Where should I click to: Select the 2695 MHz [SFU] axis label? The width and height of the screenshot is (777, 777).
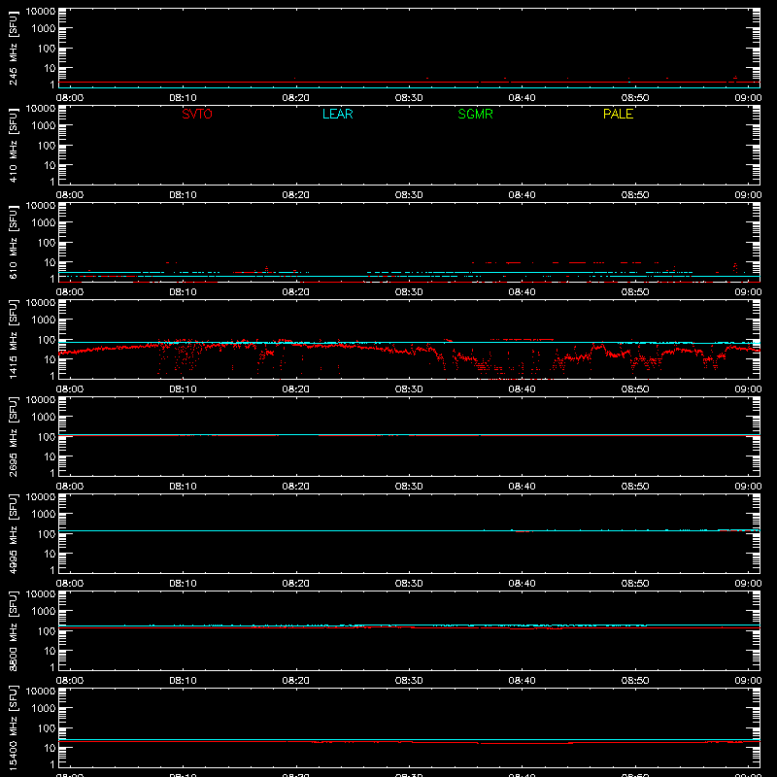pos(14,437)
